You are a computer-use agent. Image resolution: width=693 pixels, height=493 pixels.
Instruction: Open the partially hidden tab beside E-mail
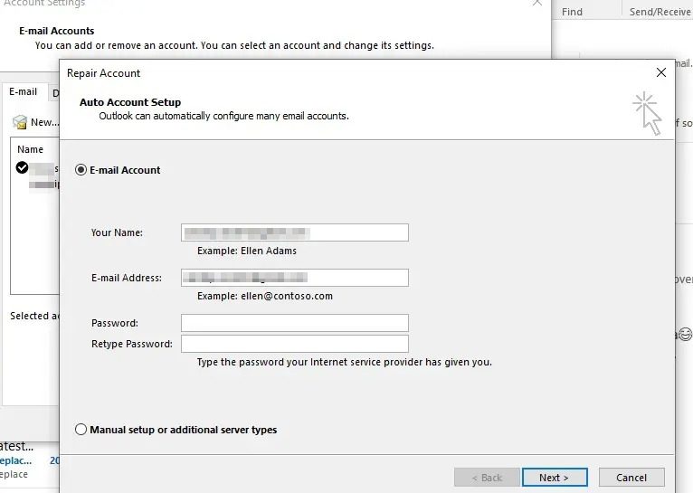tap(55, 93)
